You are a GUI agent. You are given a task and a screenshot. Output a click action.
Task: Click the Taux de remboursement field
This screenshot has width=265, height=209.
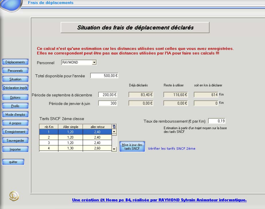(217, 121)
